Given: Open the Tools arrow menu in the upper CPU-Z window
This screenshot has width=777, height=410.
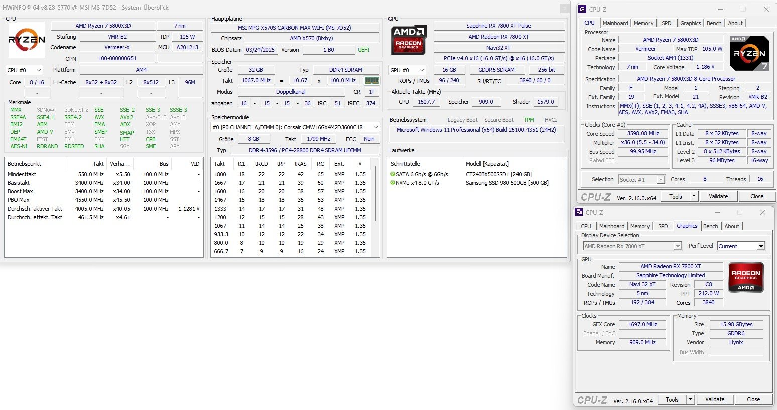Looking at the screenshot, I should 694,196.
